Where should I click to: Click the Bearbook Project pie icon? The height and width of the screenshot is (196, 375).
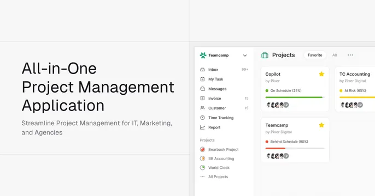tap(202, 149)
